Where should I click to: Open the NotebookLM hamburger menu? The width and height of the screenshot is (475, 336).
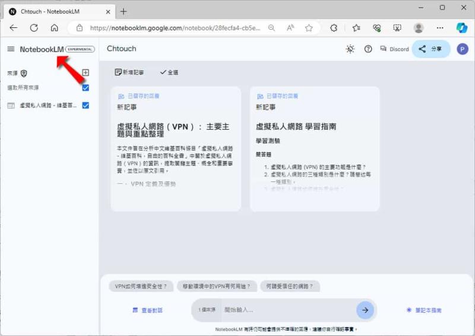coord(11,49)
